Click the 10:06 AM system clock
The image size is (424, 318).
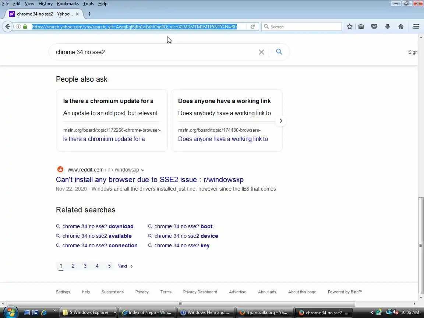coord(410,312)
